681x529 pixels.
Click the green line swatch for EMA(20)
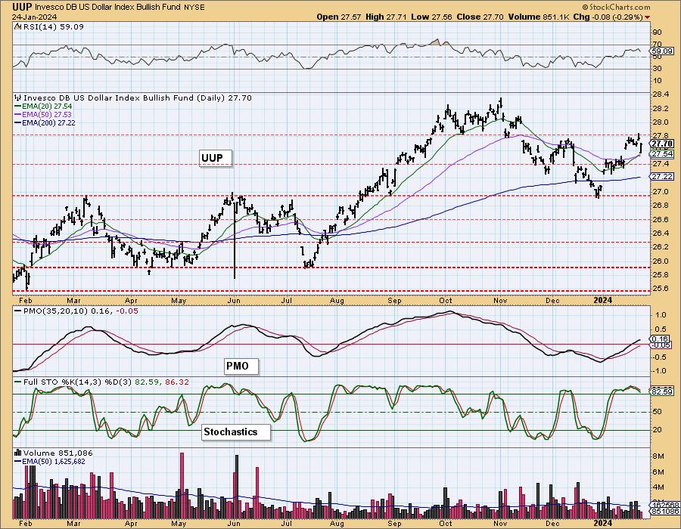point(19,107)
